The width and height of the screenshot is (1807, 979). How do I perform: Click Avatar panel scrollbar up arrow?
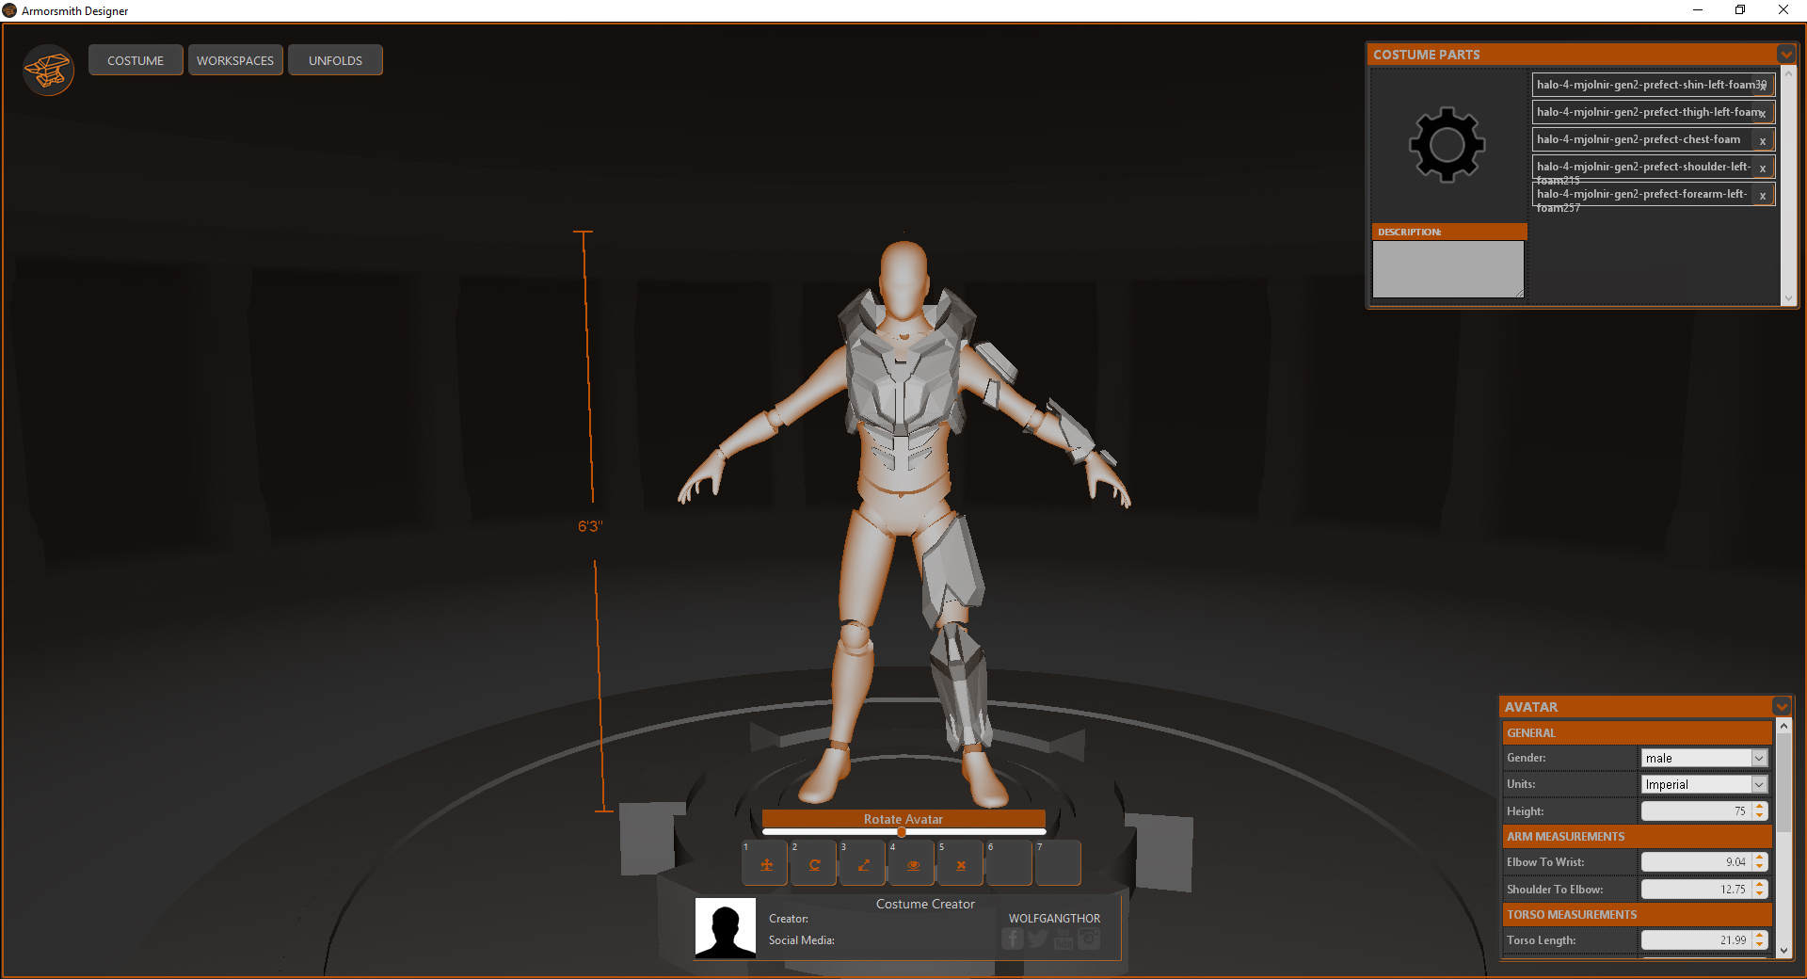click(x=1783, y=726)
